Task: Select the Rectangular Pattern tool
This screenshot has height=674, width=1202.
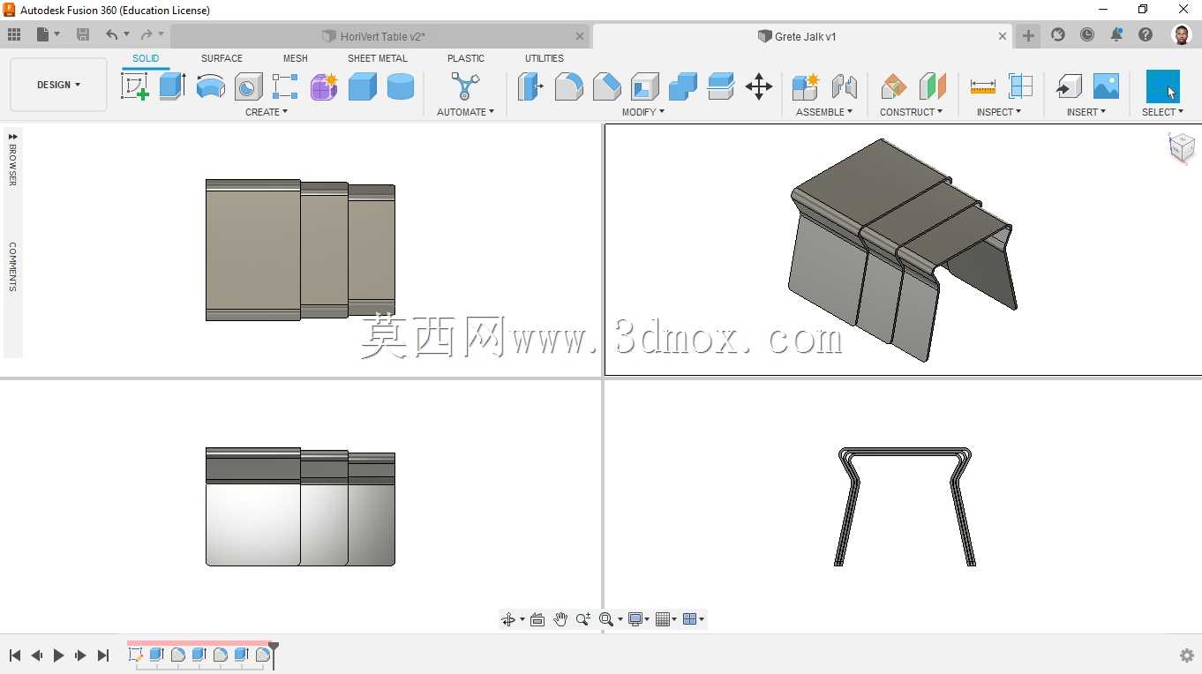Action: [x=285, y=86]
